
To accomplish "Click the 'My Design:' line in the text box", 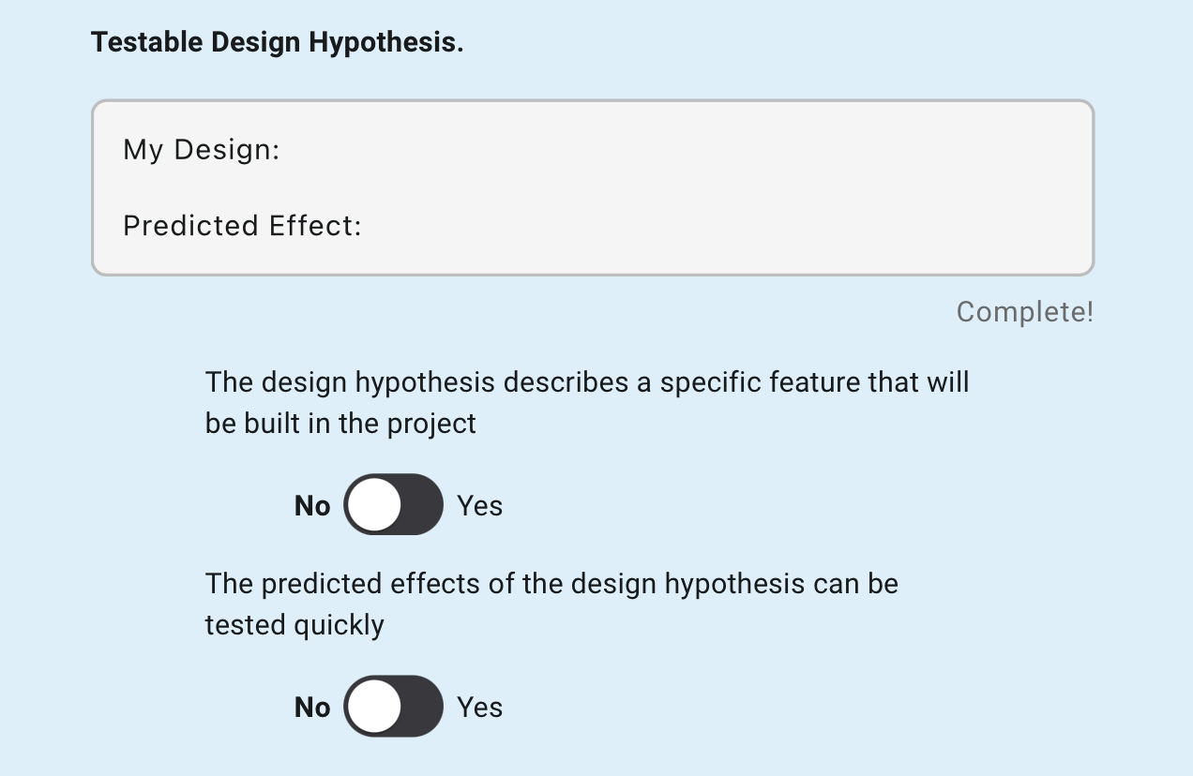I will 202,150.
